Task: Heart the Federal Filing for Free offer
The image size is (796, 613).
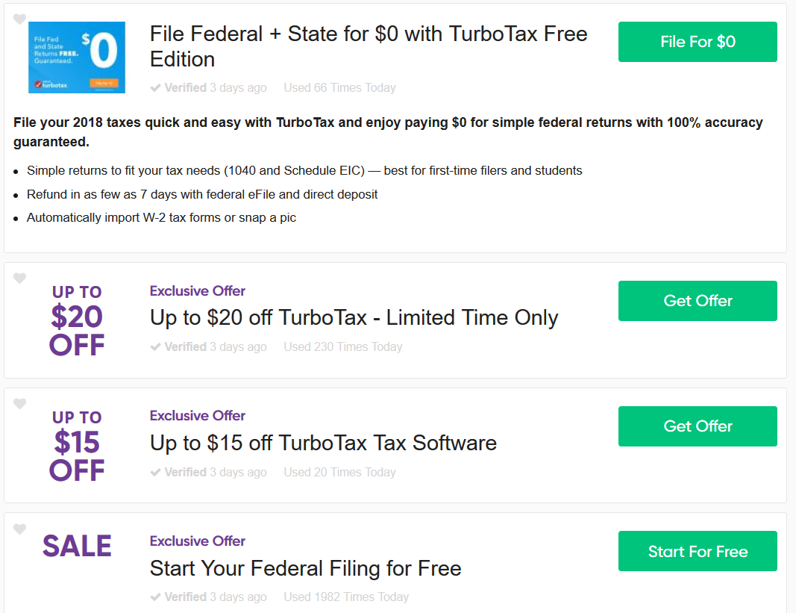Action: coord(19,529)
